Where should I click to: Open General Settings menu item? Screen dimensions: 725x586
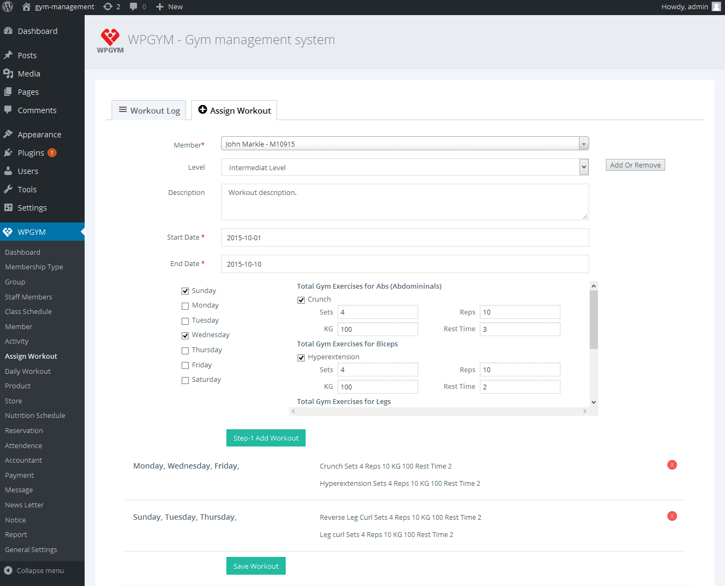coord(31,549)
